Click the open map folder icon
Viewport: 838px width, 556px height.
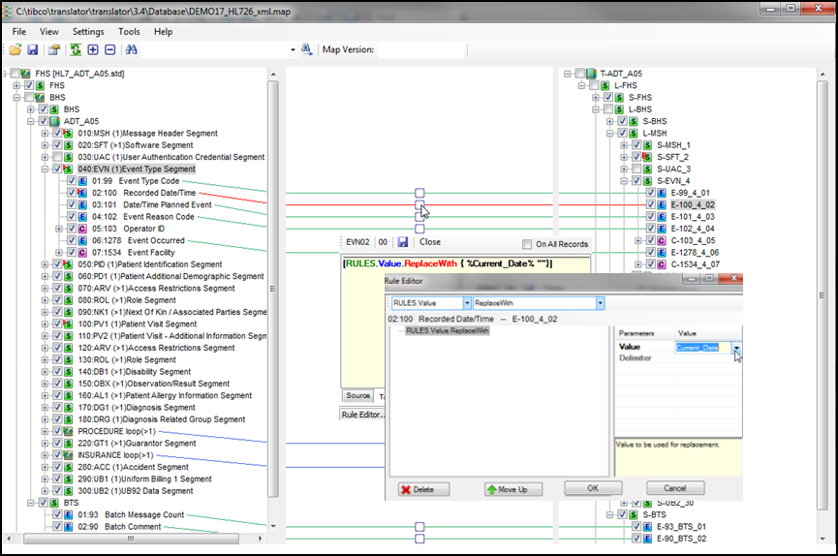pyautogui.click(x=16, y=49)
